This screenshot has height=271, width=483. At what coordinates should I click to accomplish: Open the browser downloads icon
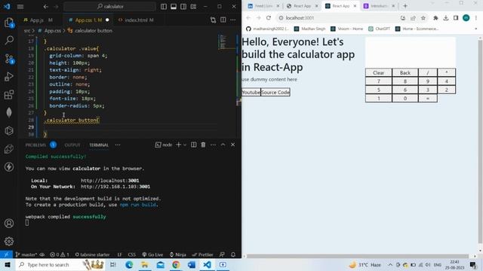pyautogui.click(x=446, y=18)
